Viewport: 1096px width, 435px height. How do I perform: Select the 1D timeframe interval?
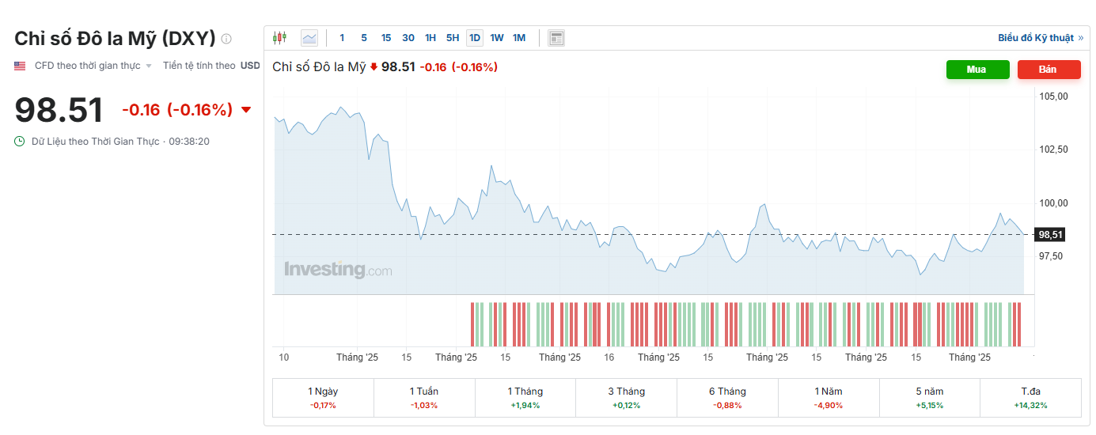tap(475, 38)
